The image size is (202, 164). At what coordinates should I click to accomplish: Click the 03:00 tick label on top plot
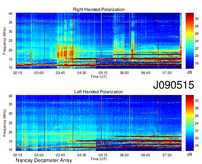[x=39, y=73]
